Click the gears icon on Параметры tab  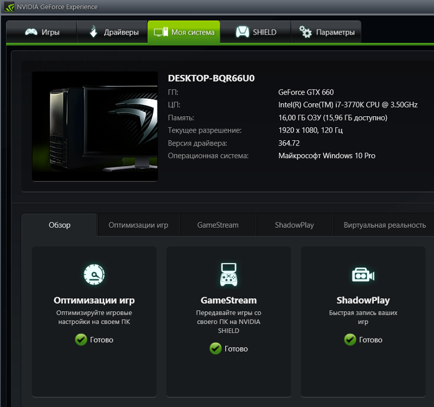click(x=305, y=32)
